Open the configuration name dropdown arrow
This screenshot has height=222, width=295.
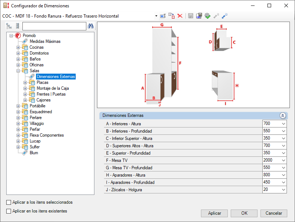[x=156, y=16]
